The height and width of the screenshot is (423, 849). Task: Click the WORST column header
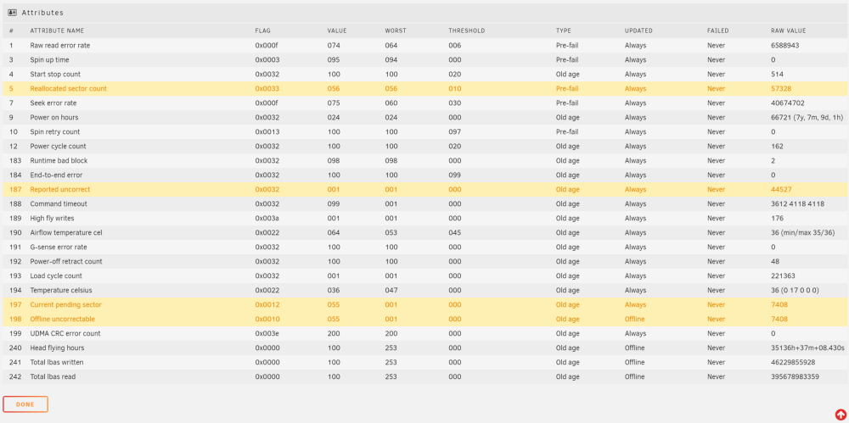click(396, 31)
